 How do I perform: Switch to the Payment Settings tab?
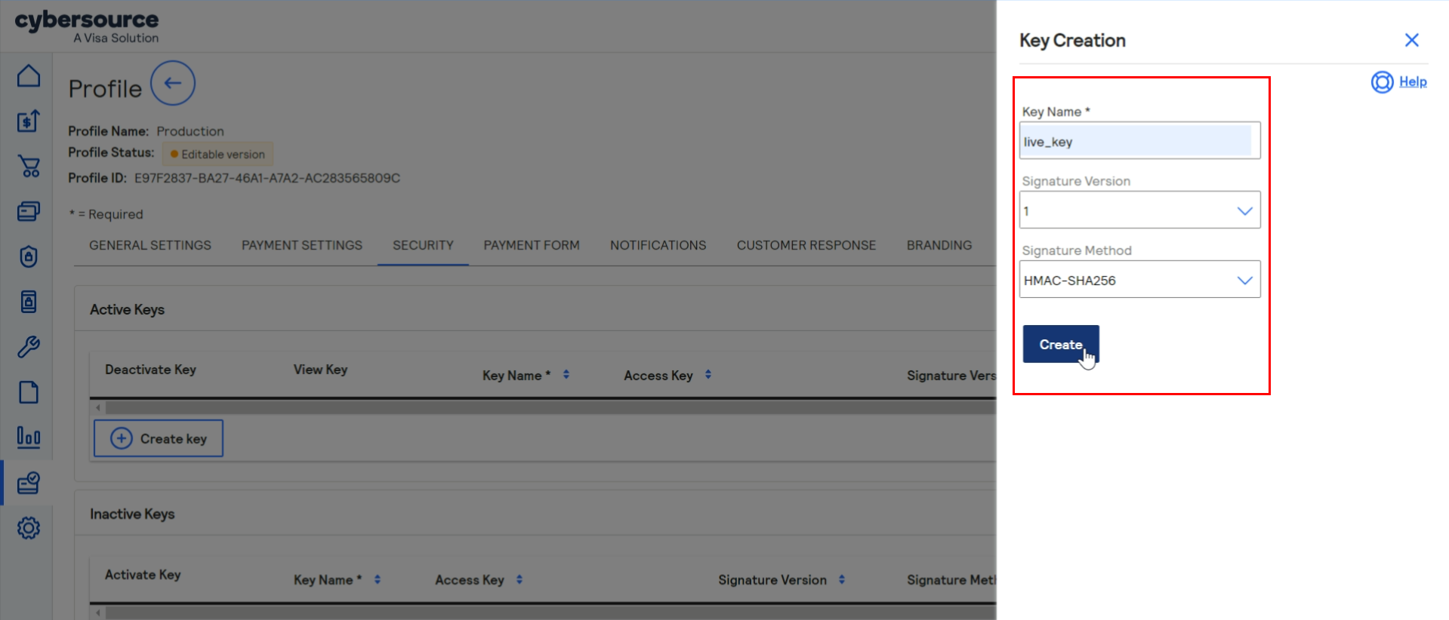click(x=301, y=245)
